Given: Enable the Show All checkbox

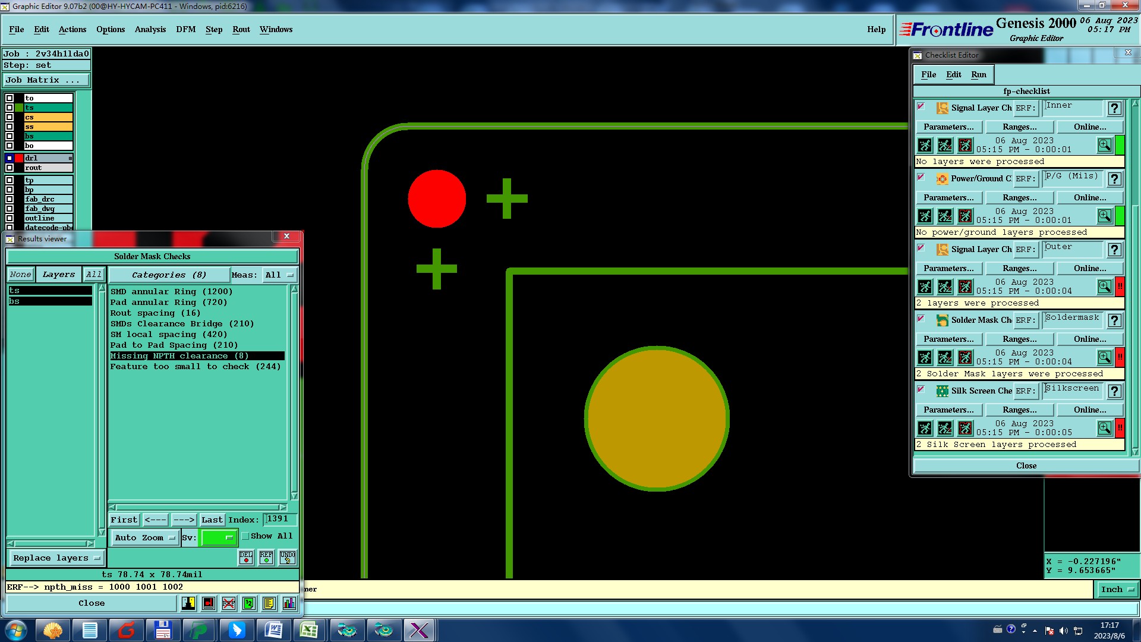Looking at the screenshot, I should point(245,536).
